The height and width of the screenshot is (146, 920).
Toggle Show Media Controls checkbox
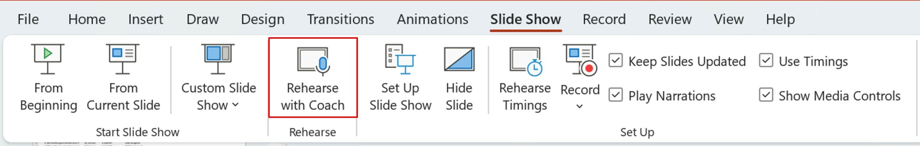[x=766, y=96]
